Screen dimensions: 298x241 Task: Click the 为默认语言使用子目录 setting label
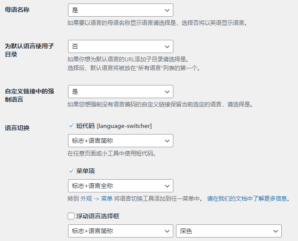click(29, 50)
